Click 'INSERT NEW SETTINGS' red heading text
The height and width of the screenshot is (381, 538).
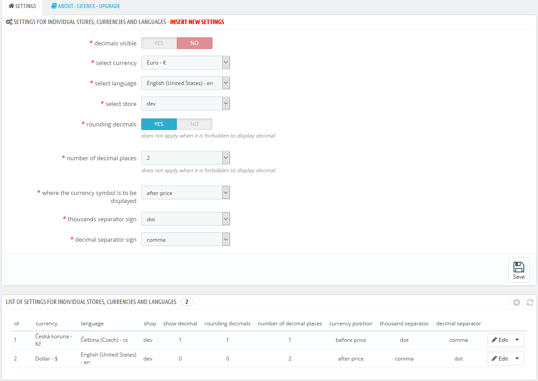(197, 22)
